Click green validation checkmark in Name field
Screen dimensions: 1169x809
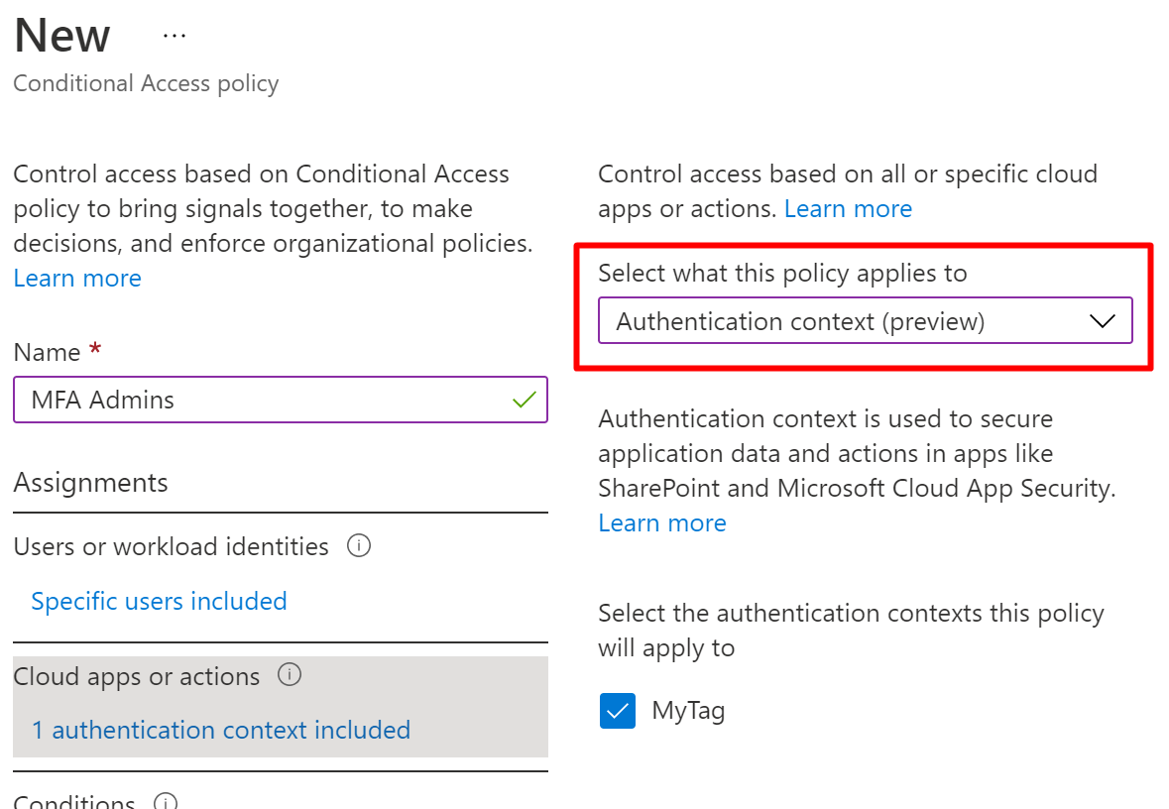pos(524,400)
